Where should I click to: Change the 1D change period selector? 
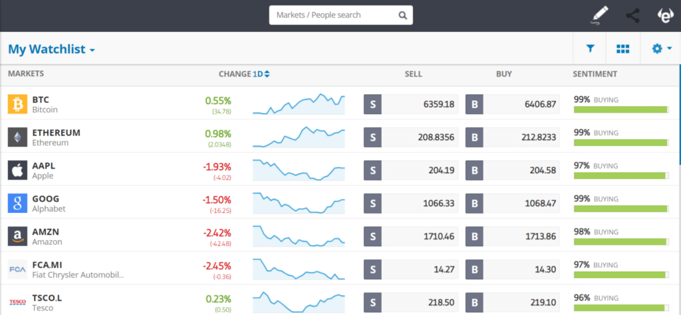tap(261, 74)
